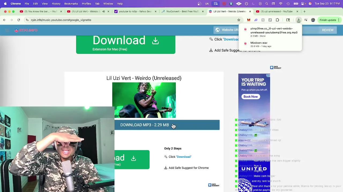343x192 pixels.
Task: Open the History menu
Action: coord(56,4)
